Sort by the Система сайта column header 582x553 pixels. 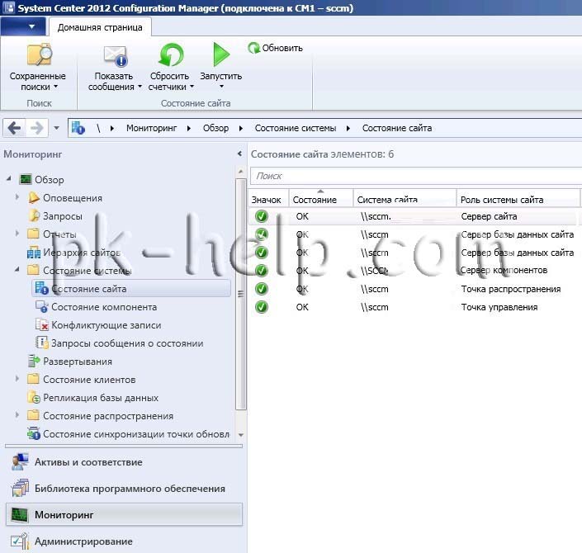click(x=405, y=200)
